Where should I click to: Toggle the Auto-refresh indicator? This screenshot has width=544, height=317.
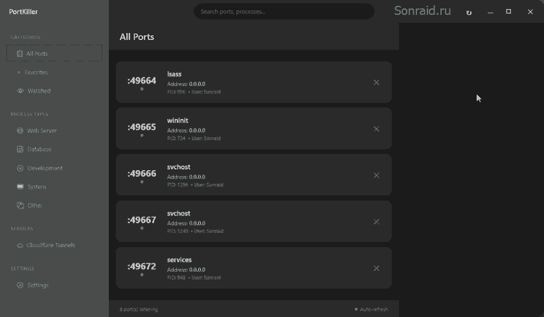point(371,309)
